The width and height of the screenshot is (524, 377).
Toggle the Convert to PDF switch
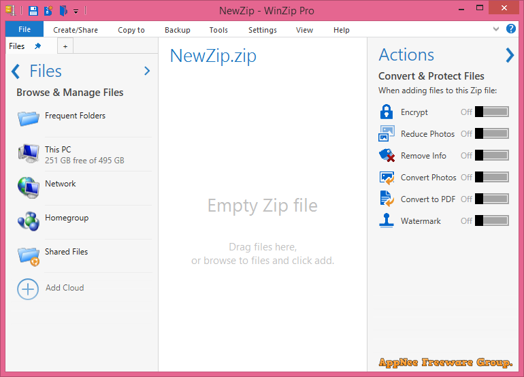click(492, 199)
